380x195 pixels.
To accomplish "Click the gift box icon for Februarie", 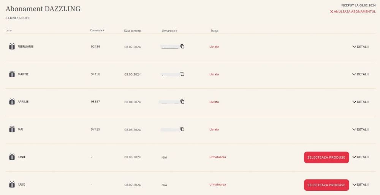I will [x=12, y=46].
